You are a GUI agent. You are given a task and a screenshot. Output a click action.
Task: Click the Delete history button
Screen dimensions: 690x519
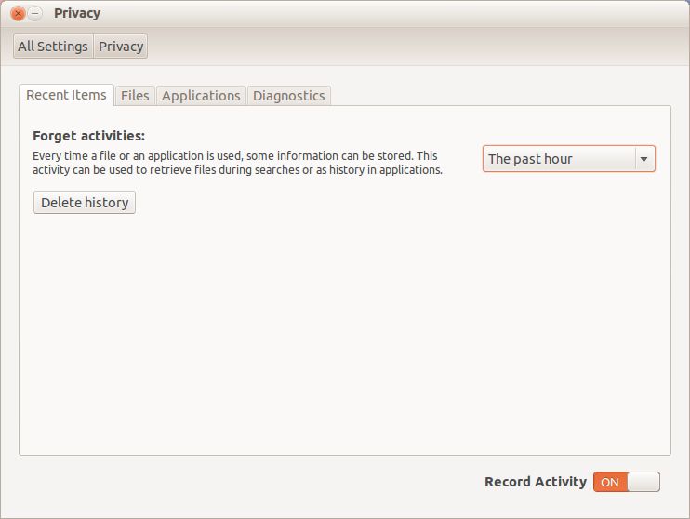pyautogui.click(x=85, y=203)
